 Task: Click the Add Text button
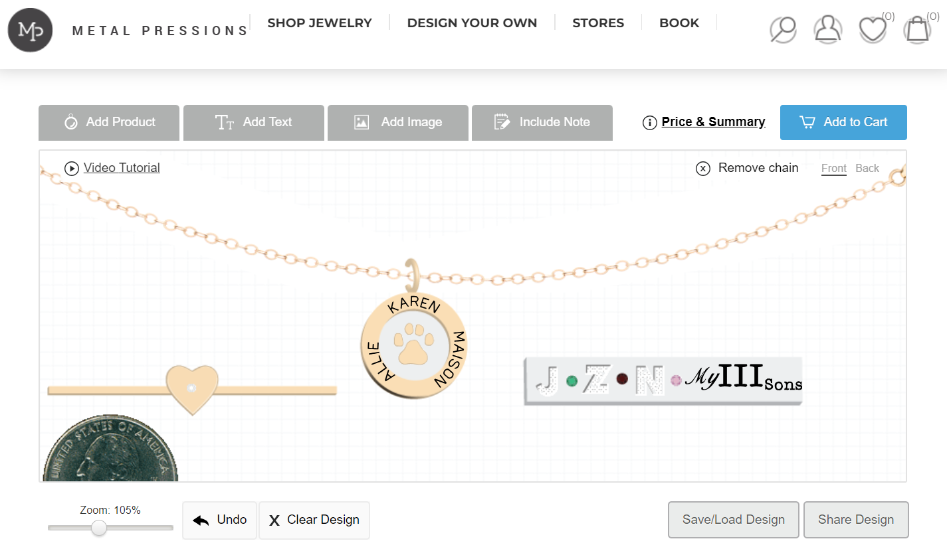[254, 122]
